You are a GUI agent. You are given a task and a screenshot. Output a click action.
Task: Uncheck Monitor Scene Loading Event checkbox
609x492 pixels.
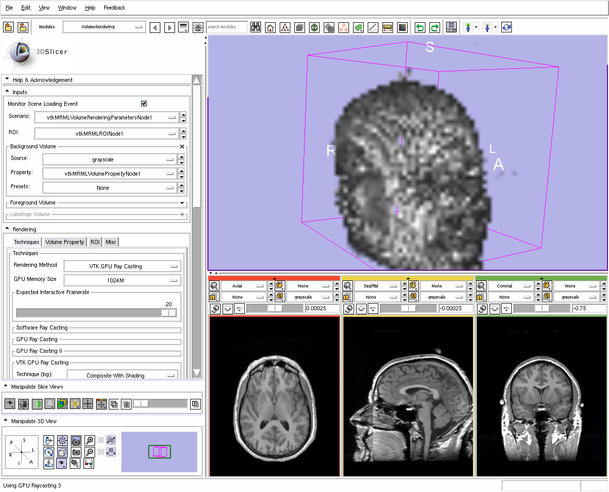point(144,104)
